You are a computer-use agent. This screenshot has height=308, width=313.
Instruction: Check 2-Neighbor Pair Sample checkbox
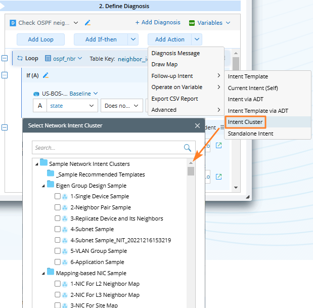pyautogui.click(x=58, y=207)
